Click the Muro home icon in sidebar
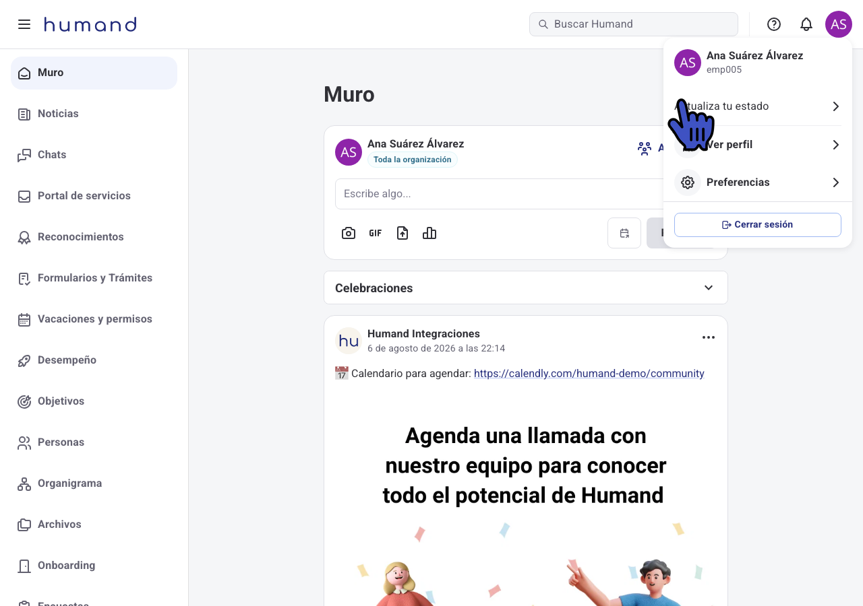 24,73
